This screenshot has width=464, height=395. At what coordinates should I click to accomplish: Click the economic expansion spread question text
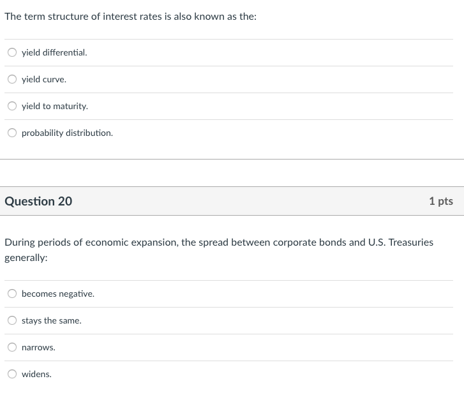tap(218, 242)
